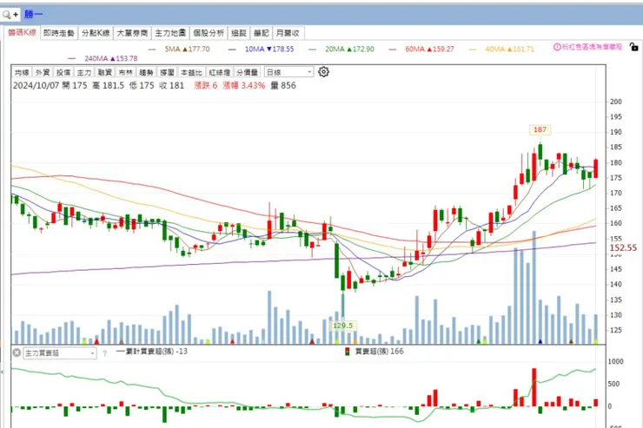Image resolution: width=643 pixels, height=428 pixels.
Task: Click the 10MA 178.55 legend entry
Action: pyautogui.click(x=262, y=49)
